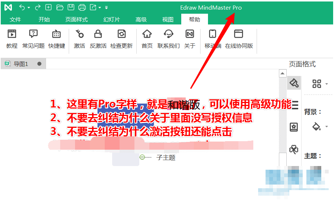Open the 教程 tutorial

[x=12, y=39]
